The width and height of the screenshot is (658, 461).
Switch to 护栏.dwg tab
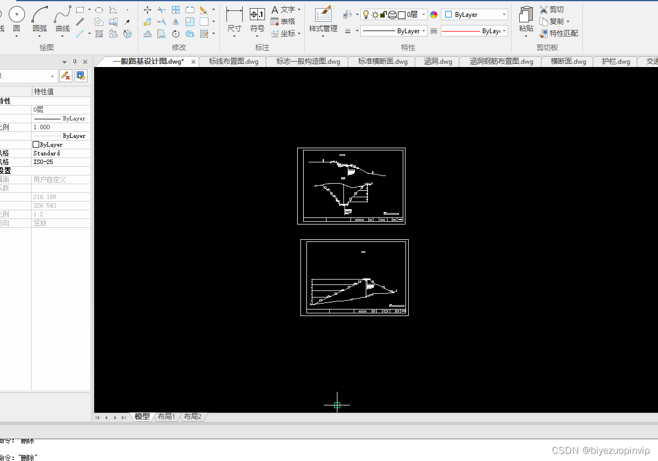click(616, 62)
